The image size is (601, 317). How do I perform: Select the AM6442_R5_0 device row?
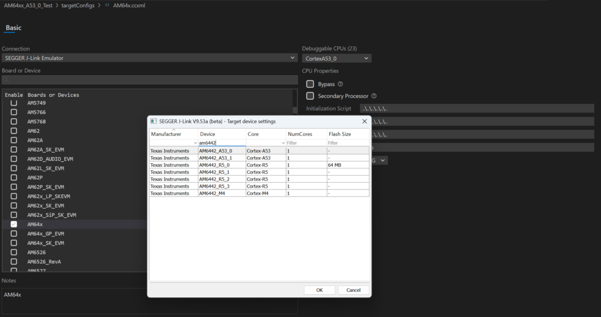(259, 165)
